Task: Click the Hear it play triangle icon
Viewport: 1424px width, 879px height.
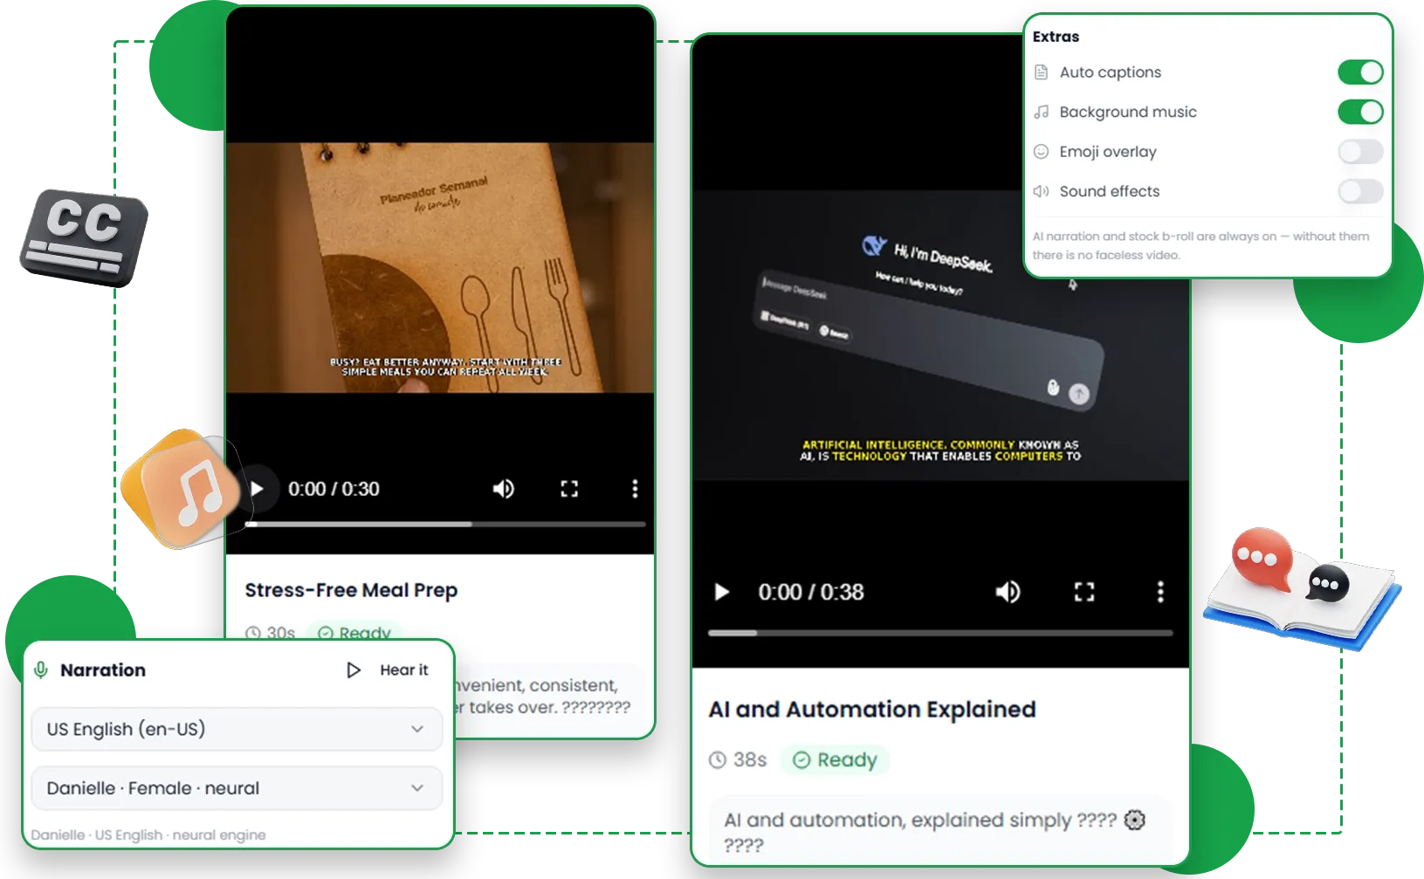Action: point(354,670)
